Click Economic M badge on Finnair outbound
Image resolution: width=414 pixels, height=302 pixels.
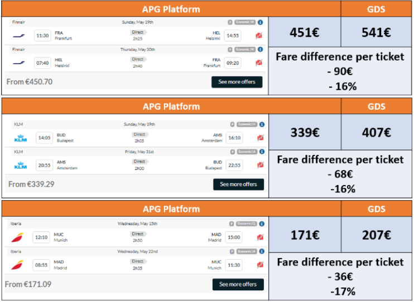(245, 22)
